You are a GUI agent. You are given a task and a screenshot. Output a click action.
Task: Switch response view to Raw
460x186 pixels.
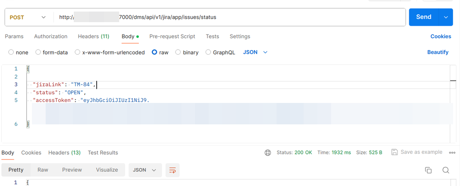pos(43,170)
